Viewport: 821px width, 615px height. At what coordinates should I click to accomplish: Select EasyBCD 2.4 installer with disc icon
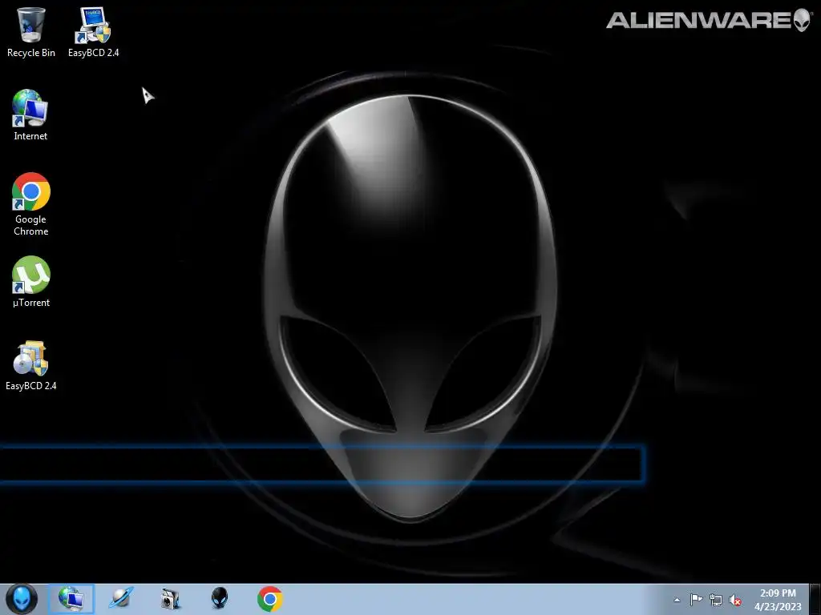pos(31,365)
